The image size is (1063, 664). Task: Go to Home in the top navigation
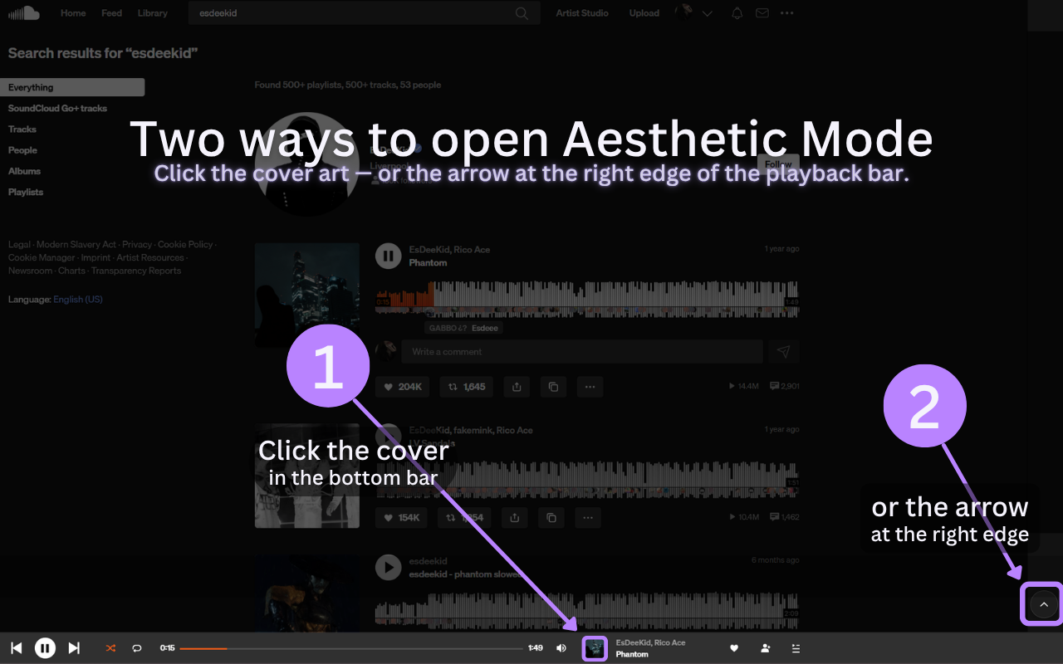click(73, 13)
